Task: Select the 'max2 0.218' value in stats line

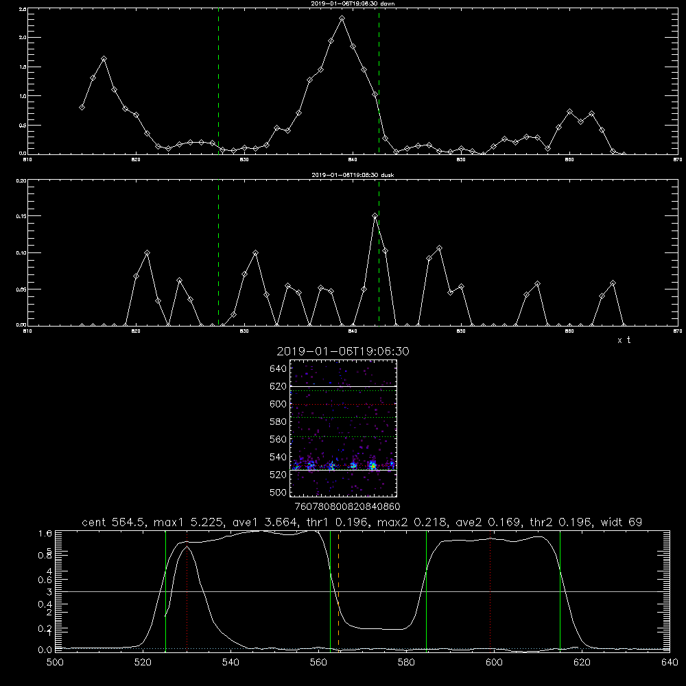Action: tap(411, 522)
